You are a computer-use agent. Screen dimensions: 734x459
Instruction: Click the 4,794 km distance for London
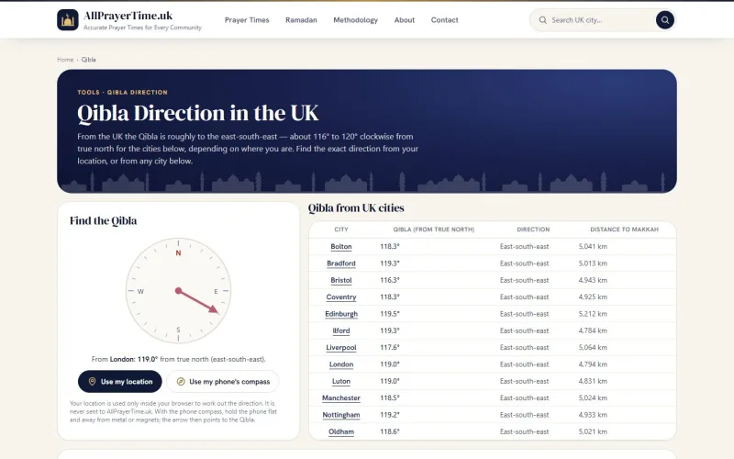pos(593,364)
